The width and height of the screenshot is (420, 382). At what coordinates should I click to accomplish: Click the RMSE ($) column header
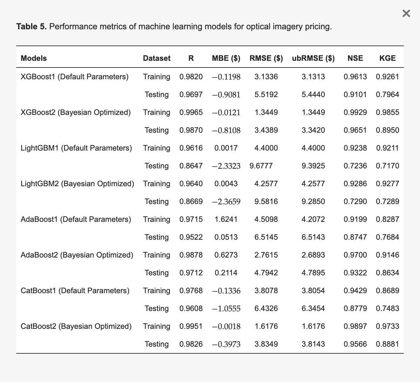[x=266, y=58]
